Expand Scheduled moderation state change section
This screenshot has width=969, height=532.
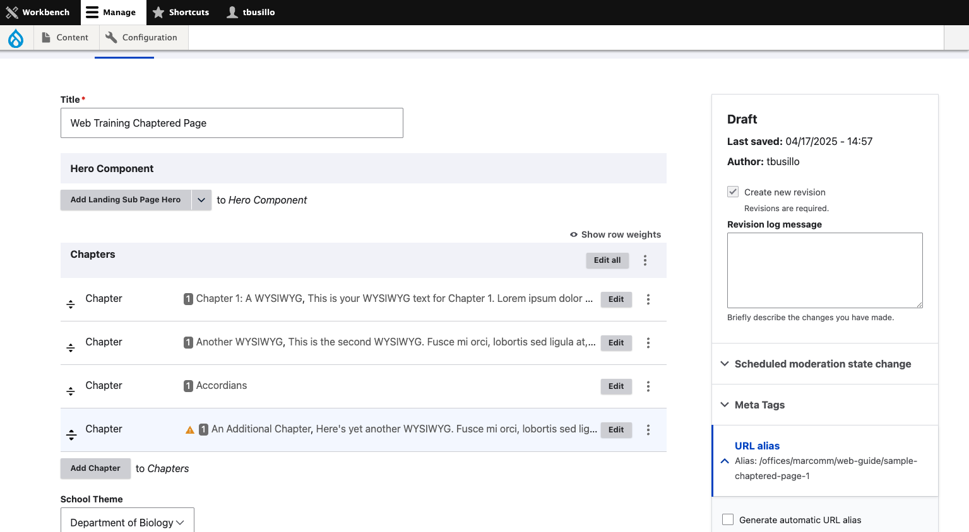(824, 364)
